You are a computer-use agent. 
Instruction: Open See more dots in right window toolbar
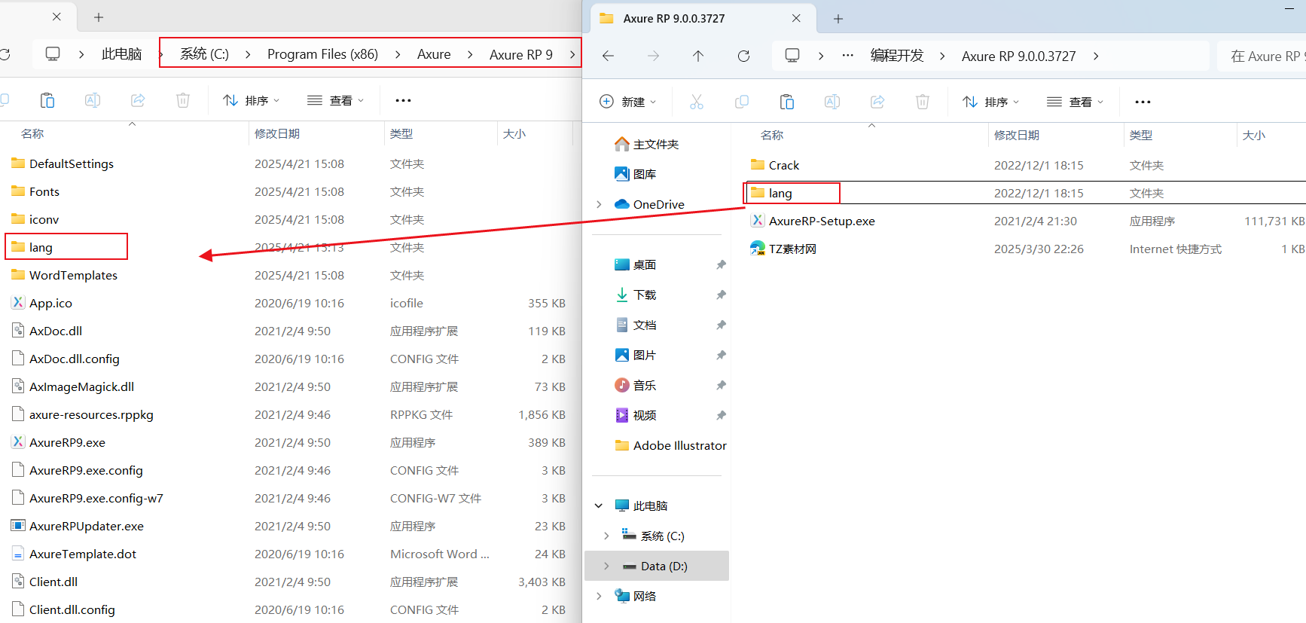click(x=1143, y=102)
